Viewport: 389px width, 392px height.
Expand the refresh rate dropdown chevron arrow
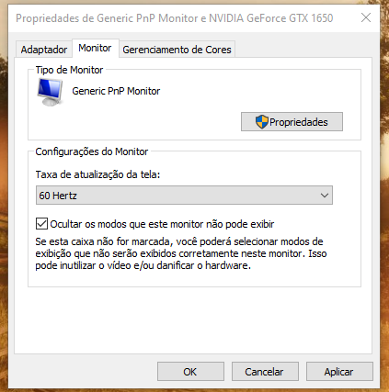pos(325,196)
